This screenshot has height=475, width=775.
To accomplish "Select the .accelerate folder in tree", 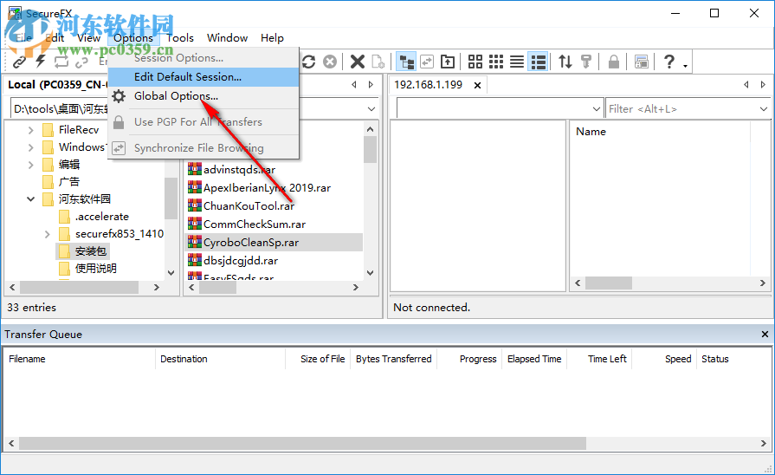I will pos(102,217).
